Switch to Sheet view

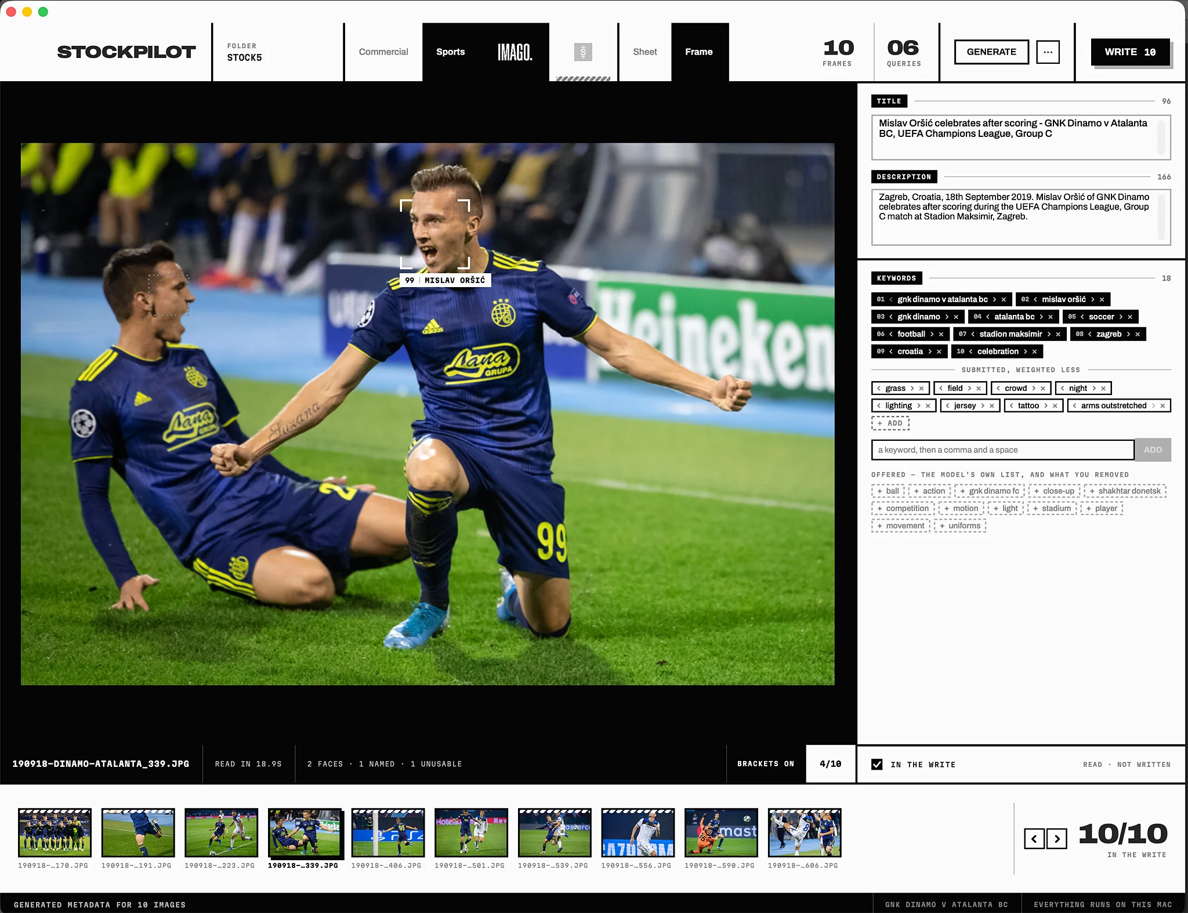[645, 52]
